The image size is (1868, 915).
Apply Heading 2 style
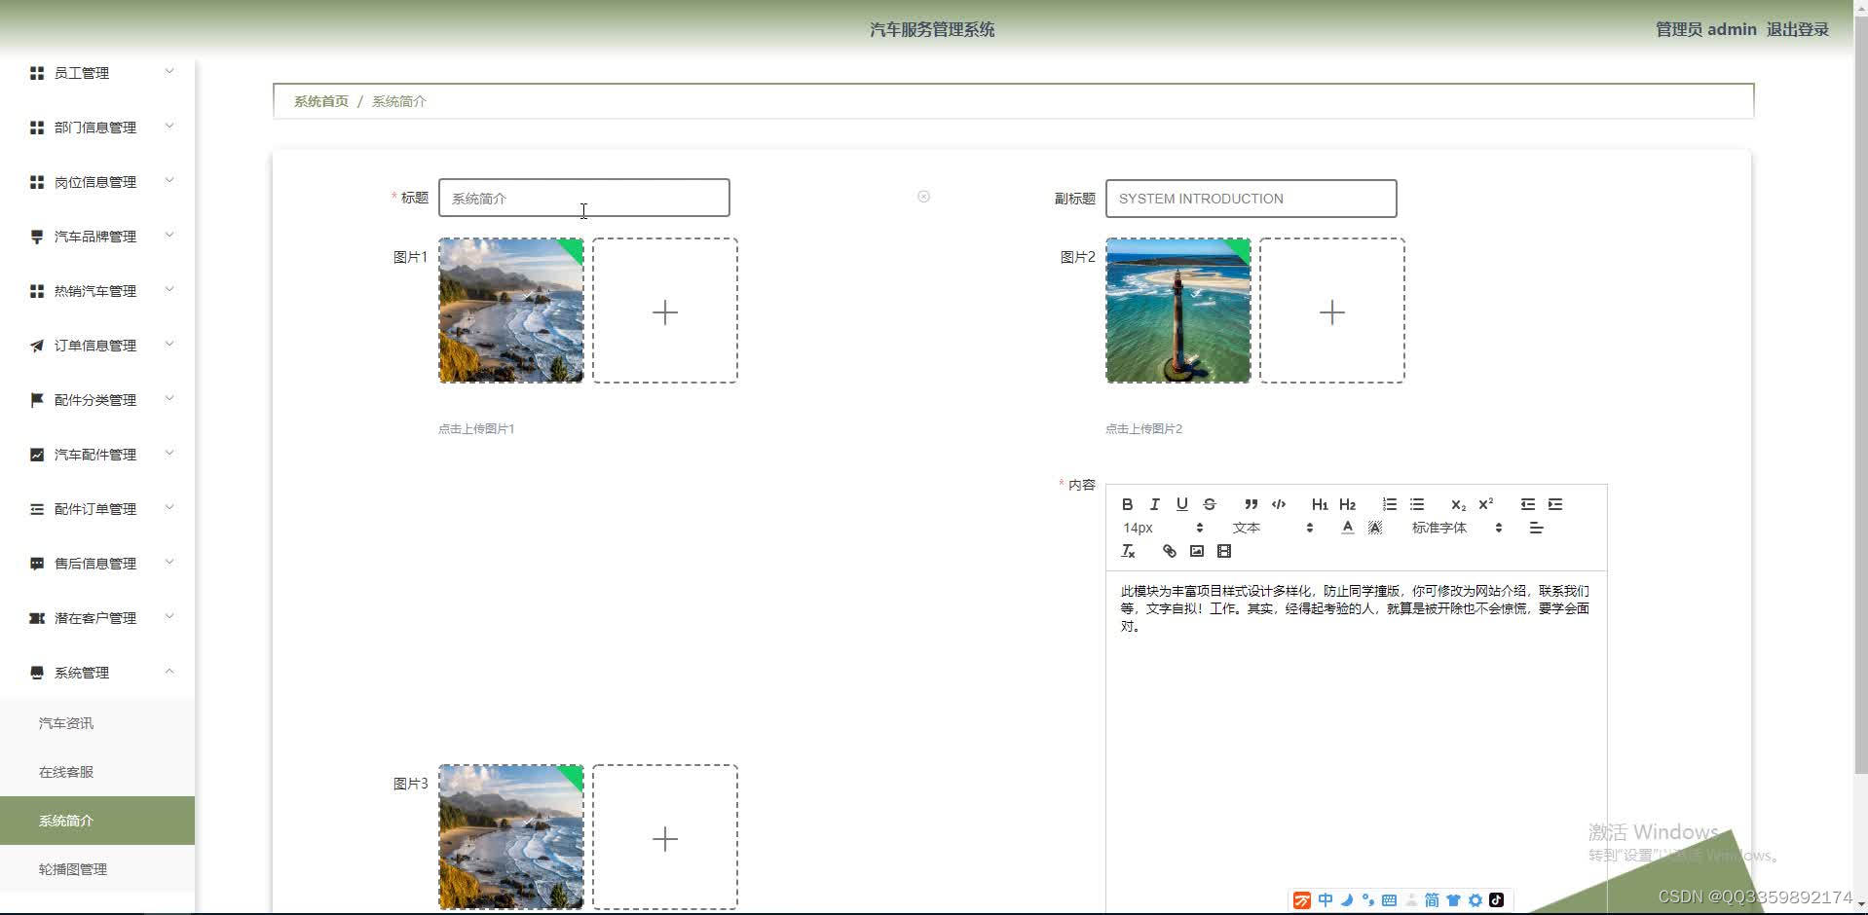(x=1347, y=504)
